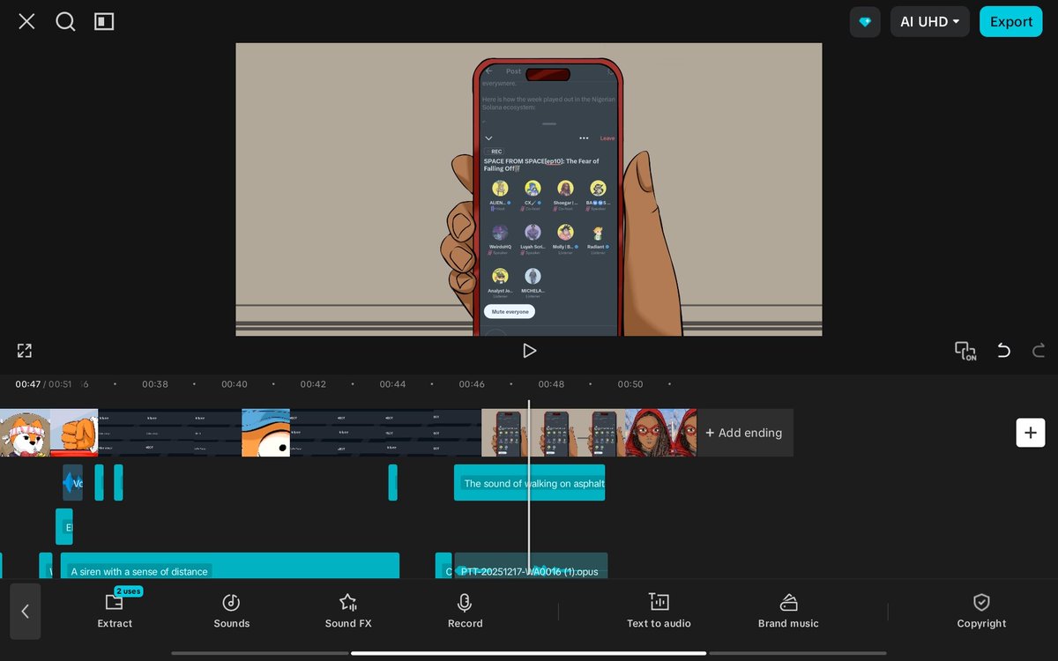Click the 2 uses badge on Extract
Image resolution: width=1058 pixels, height=661 pixels.
click(x=129, y=591)
